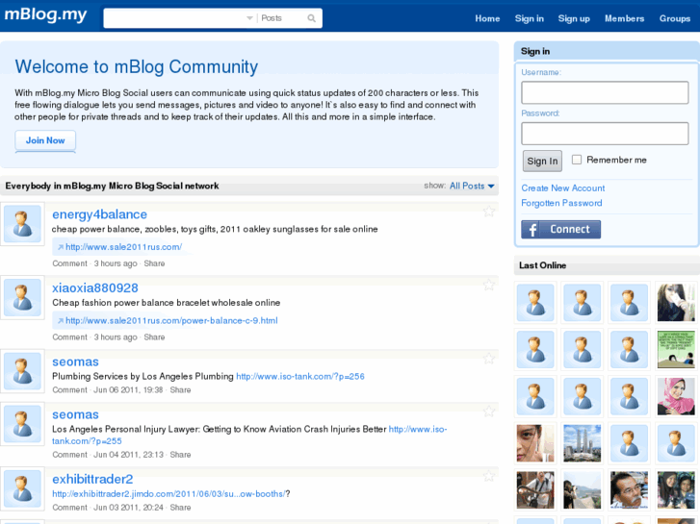Click the mBlog.my logo
The height and width of the screenshot is (524, 700).
point(45,14)
